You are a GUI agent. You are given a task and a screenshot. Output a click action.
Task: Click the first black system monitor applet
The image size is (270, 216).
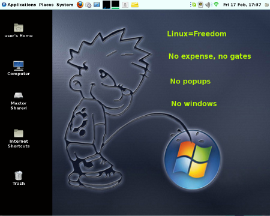point(106,5)
